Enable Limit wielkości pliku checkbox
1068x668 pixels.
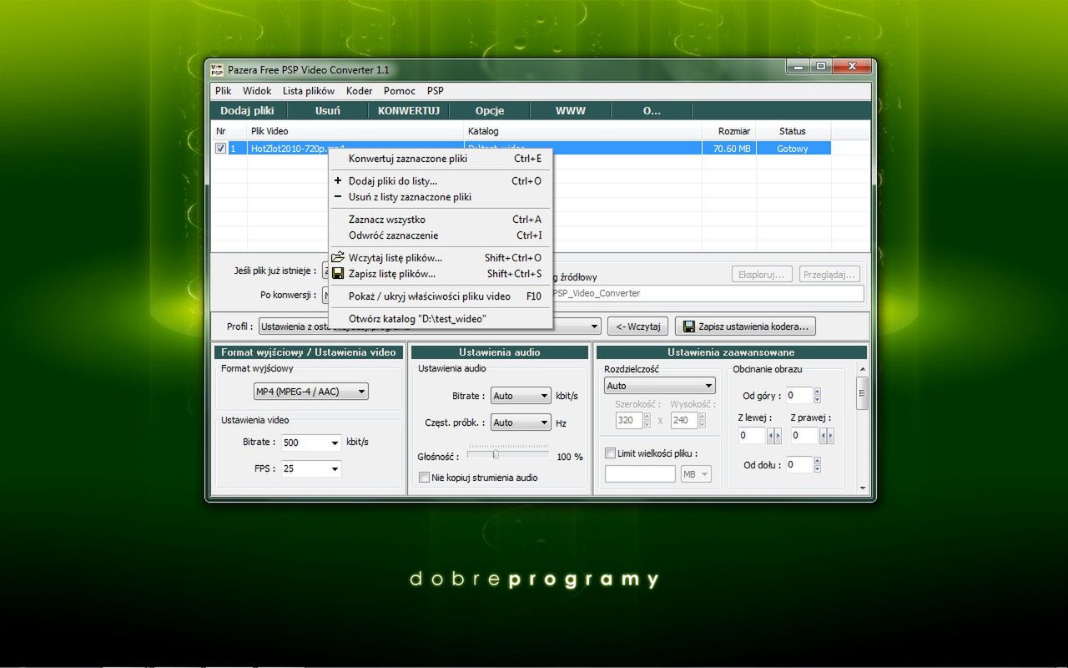610,453
